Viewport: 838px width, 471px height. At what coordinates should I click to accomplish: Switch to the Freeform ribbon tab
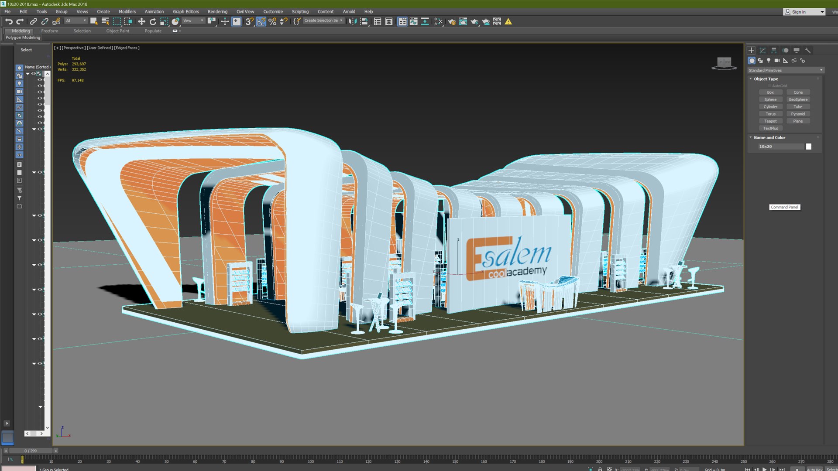[x=50, y=31]
